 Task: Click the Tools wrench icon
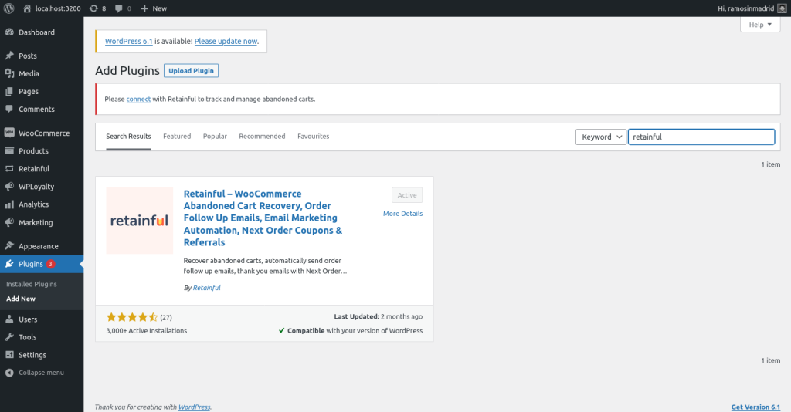pos(9,337)
